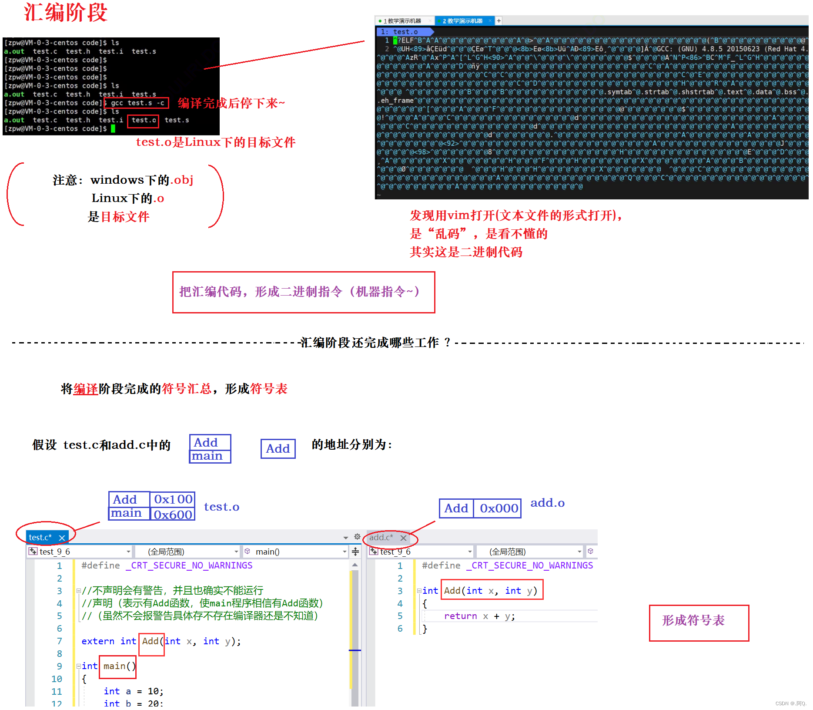Click the test_9_6 project icon in add.c navigation bar
The height and width of the screenshot is (710, 813).
click(x=374, y=551)
